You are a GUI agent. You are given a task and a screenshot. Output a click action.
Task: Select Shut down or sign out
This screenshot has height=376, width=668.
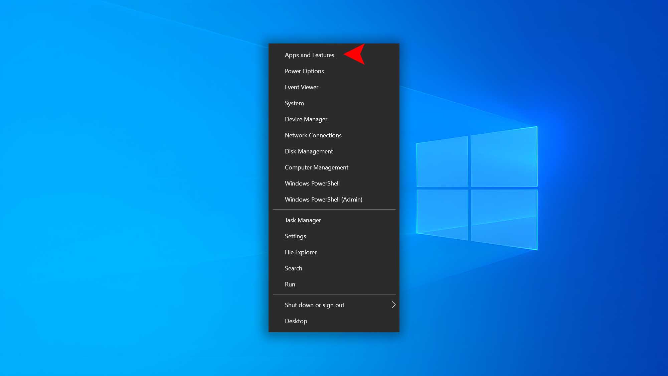click(x=334, y=305)
